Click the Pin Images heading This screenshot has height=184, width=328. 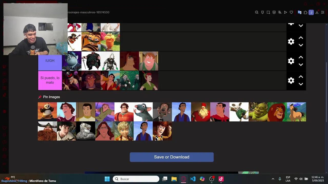(52, 97)
